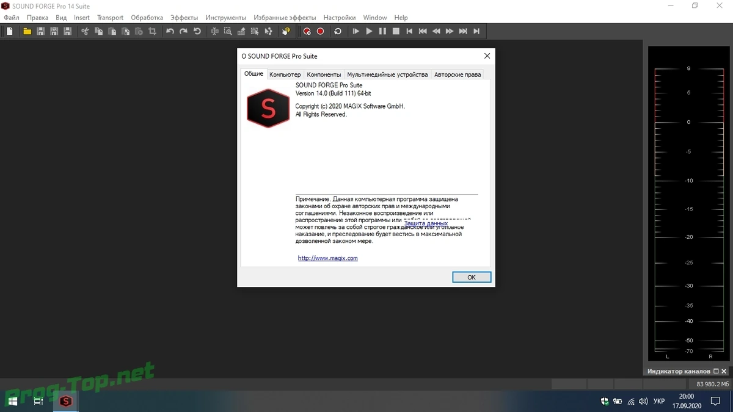
Task: Open the Transport menu
Action: (110, 18)
